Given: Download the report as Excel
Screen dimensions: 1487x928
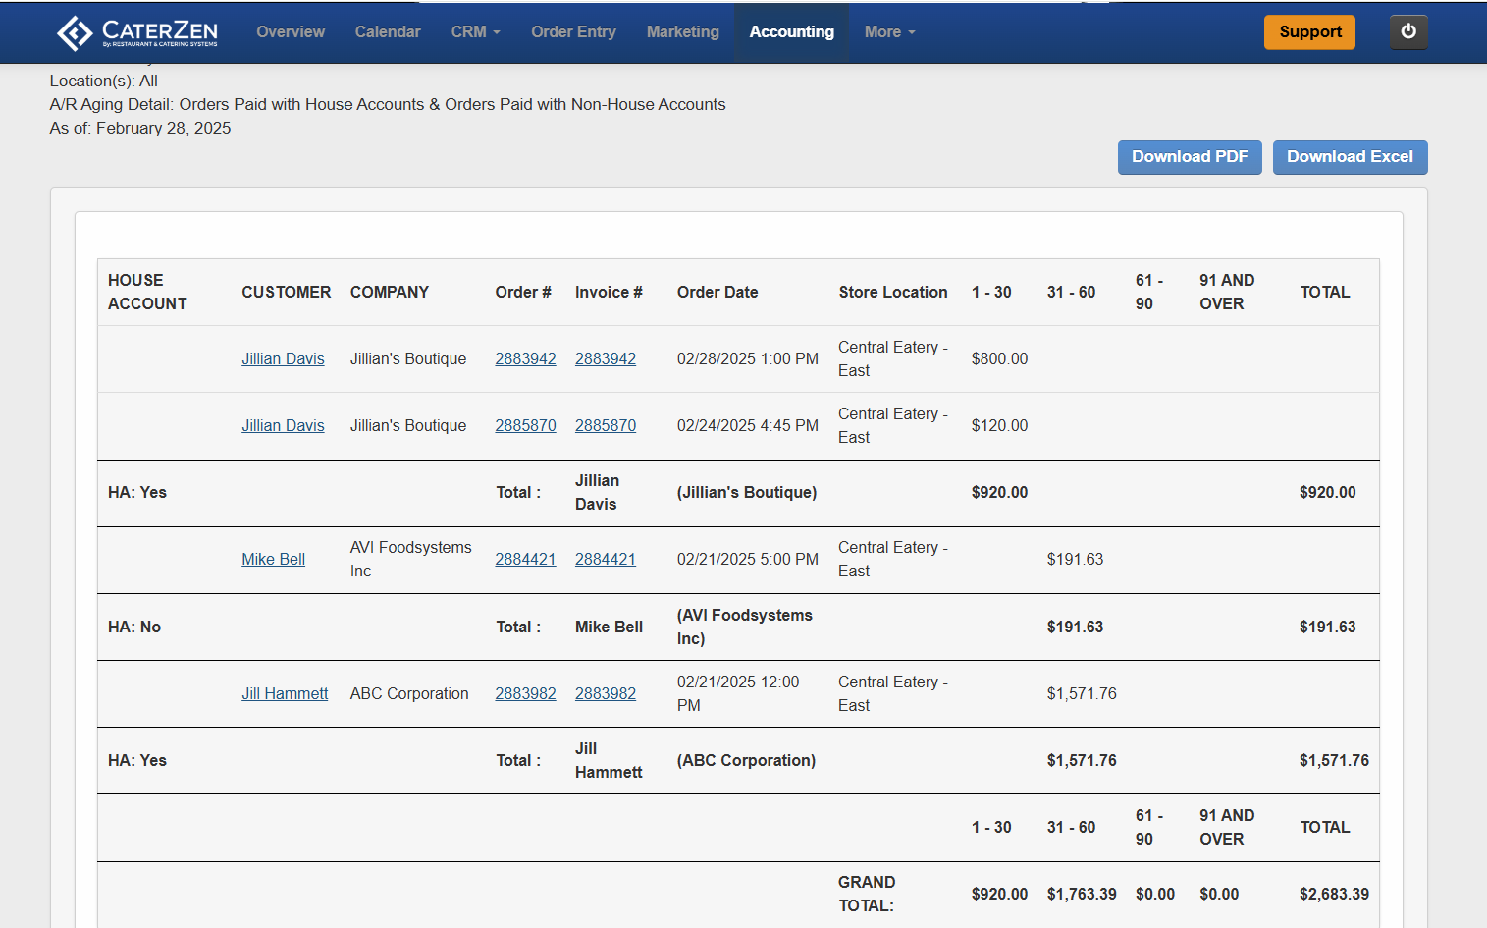Looking at the screenshot, I should coord(1351,157).
